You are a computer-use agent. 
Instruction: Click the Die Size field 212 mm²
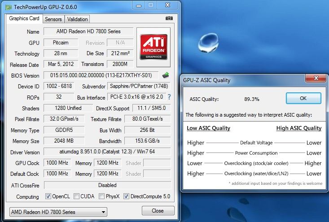pyautogui.click(x=120, y=53)
